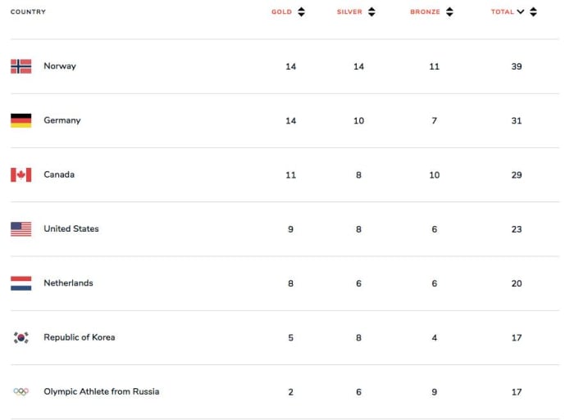Open the Germany country link
This screenshot has width=574, height=420.
(62, 120)
